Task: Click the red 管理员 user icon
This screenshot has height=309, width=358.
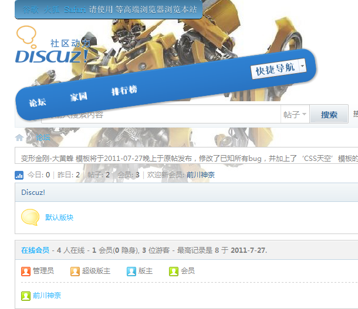Action: (26, 271)
